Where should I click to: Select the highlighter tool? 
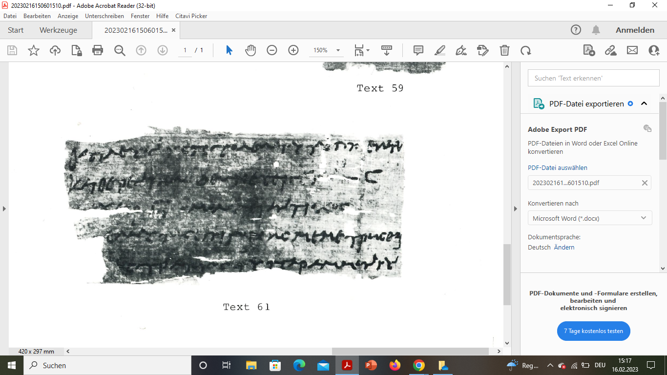point(440,50)
